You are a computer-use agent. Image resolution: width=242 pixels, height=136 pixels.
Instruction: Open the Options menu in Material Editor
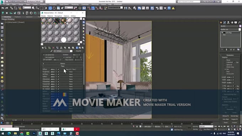click(x=66, y=16)
